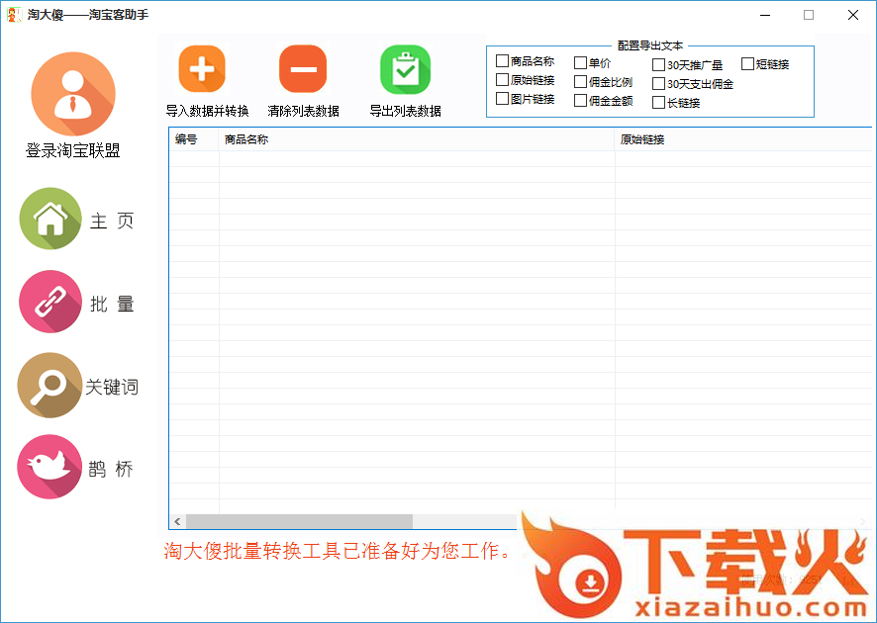
Task: Select the 批量 chain link icon
Action: pyautogui.click(x=50, y=302)
